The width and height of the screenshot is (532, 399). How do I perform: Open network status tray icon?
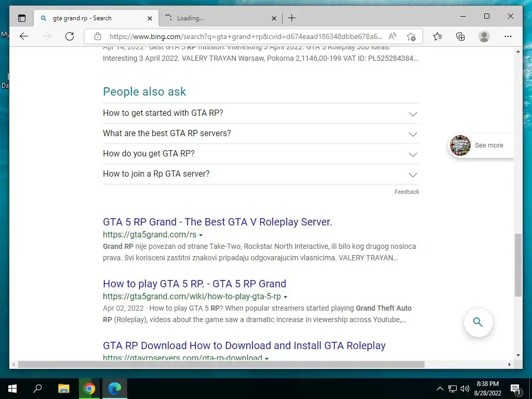click(453, 389)
